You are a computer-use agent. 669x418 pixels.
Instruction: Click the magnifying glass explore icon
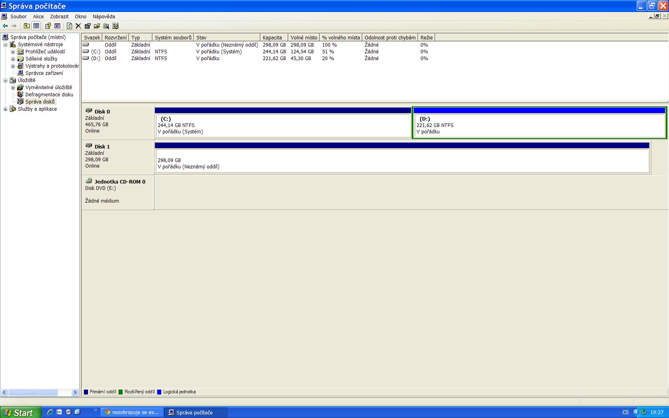[x=106, y=26]
